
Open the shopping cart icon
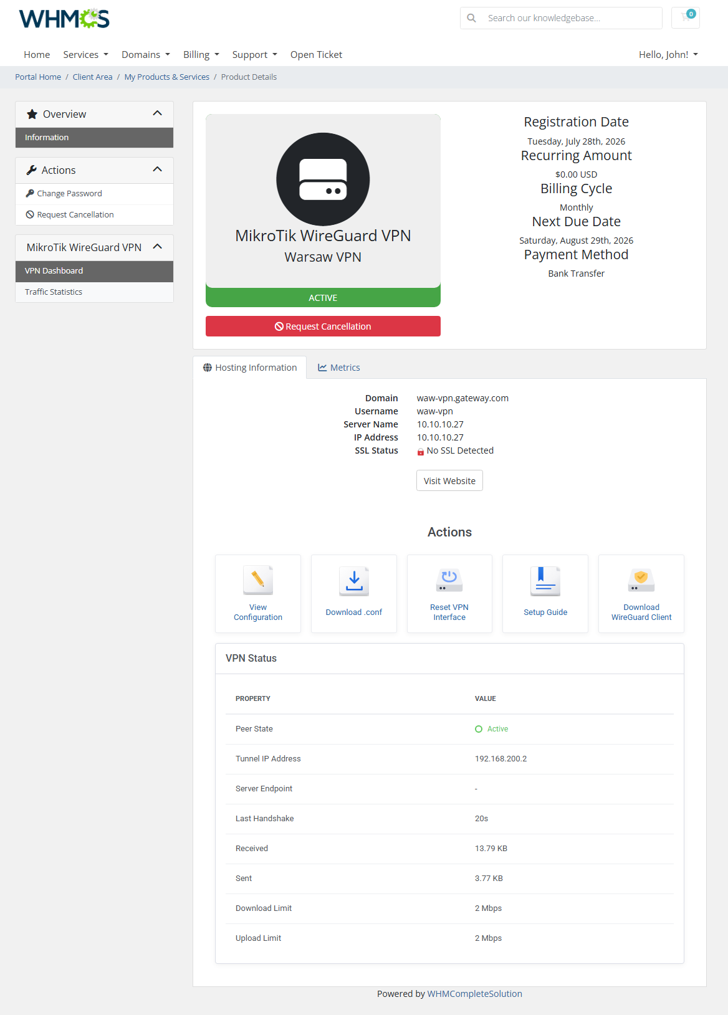pos(686,17)
